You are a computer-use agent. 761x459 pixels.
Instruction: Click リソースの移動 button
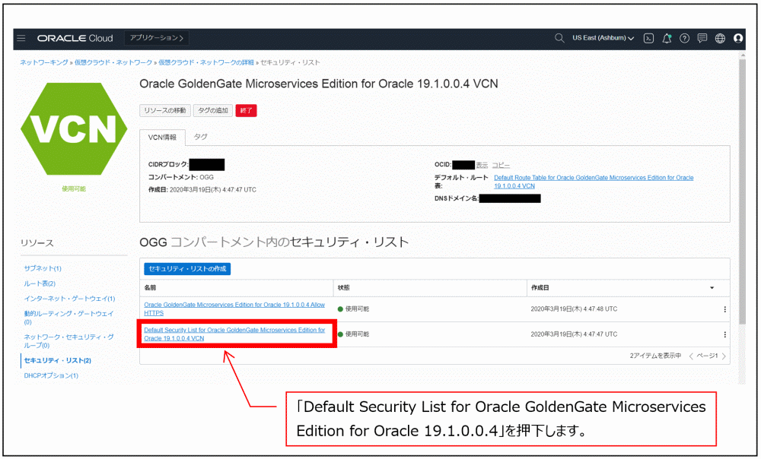pyautogui.click(x=165, y=110)
